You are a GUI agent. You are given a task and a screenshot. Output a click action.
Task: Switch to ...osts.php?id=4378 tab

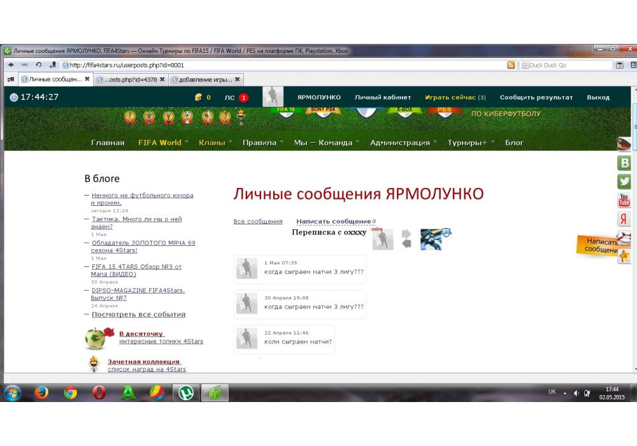[131, 80]
